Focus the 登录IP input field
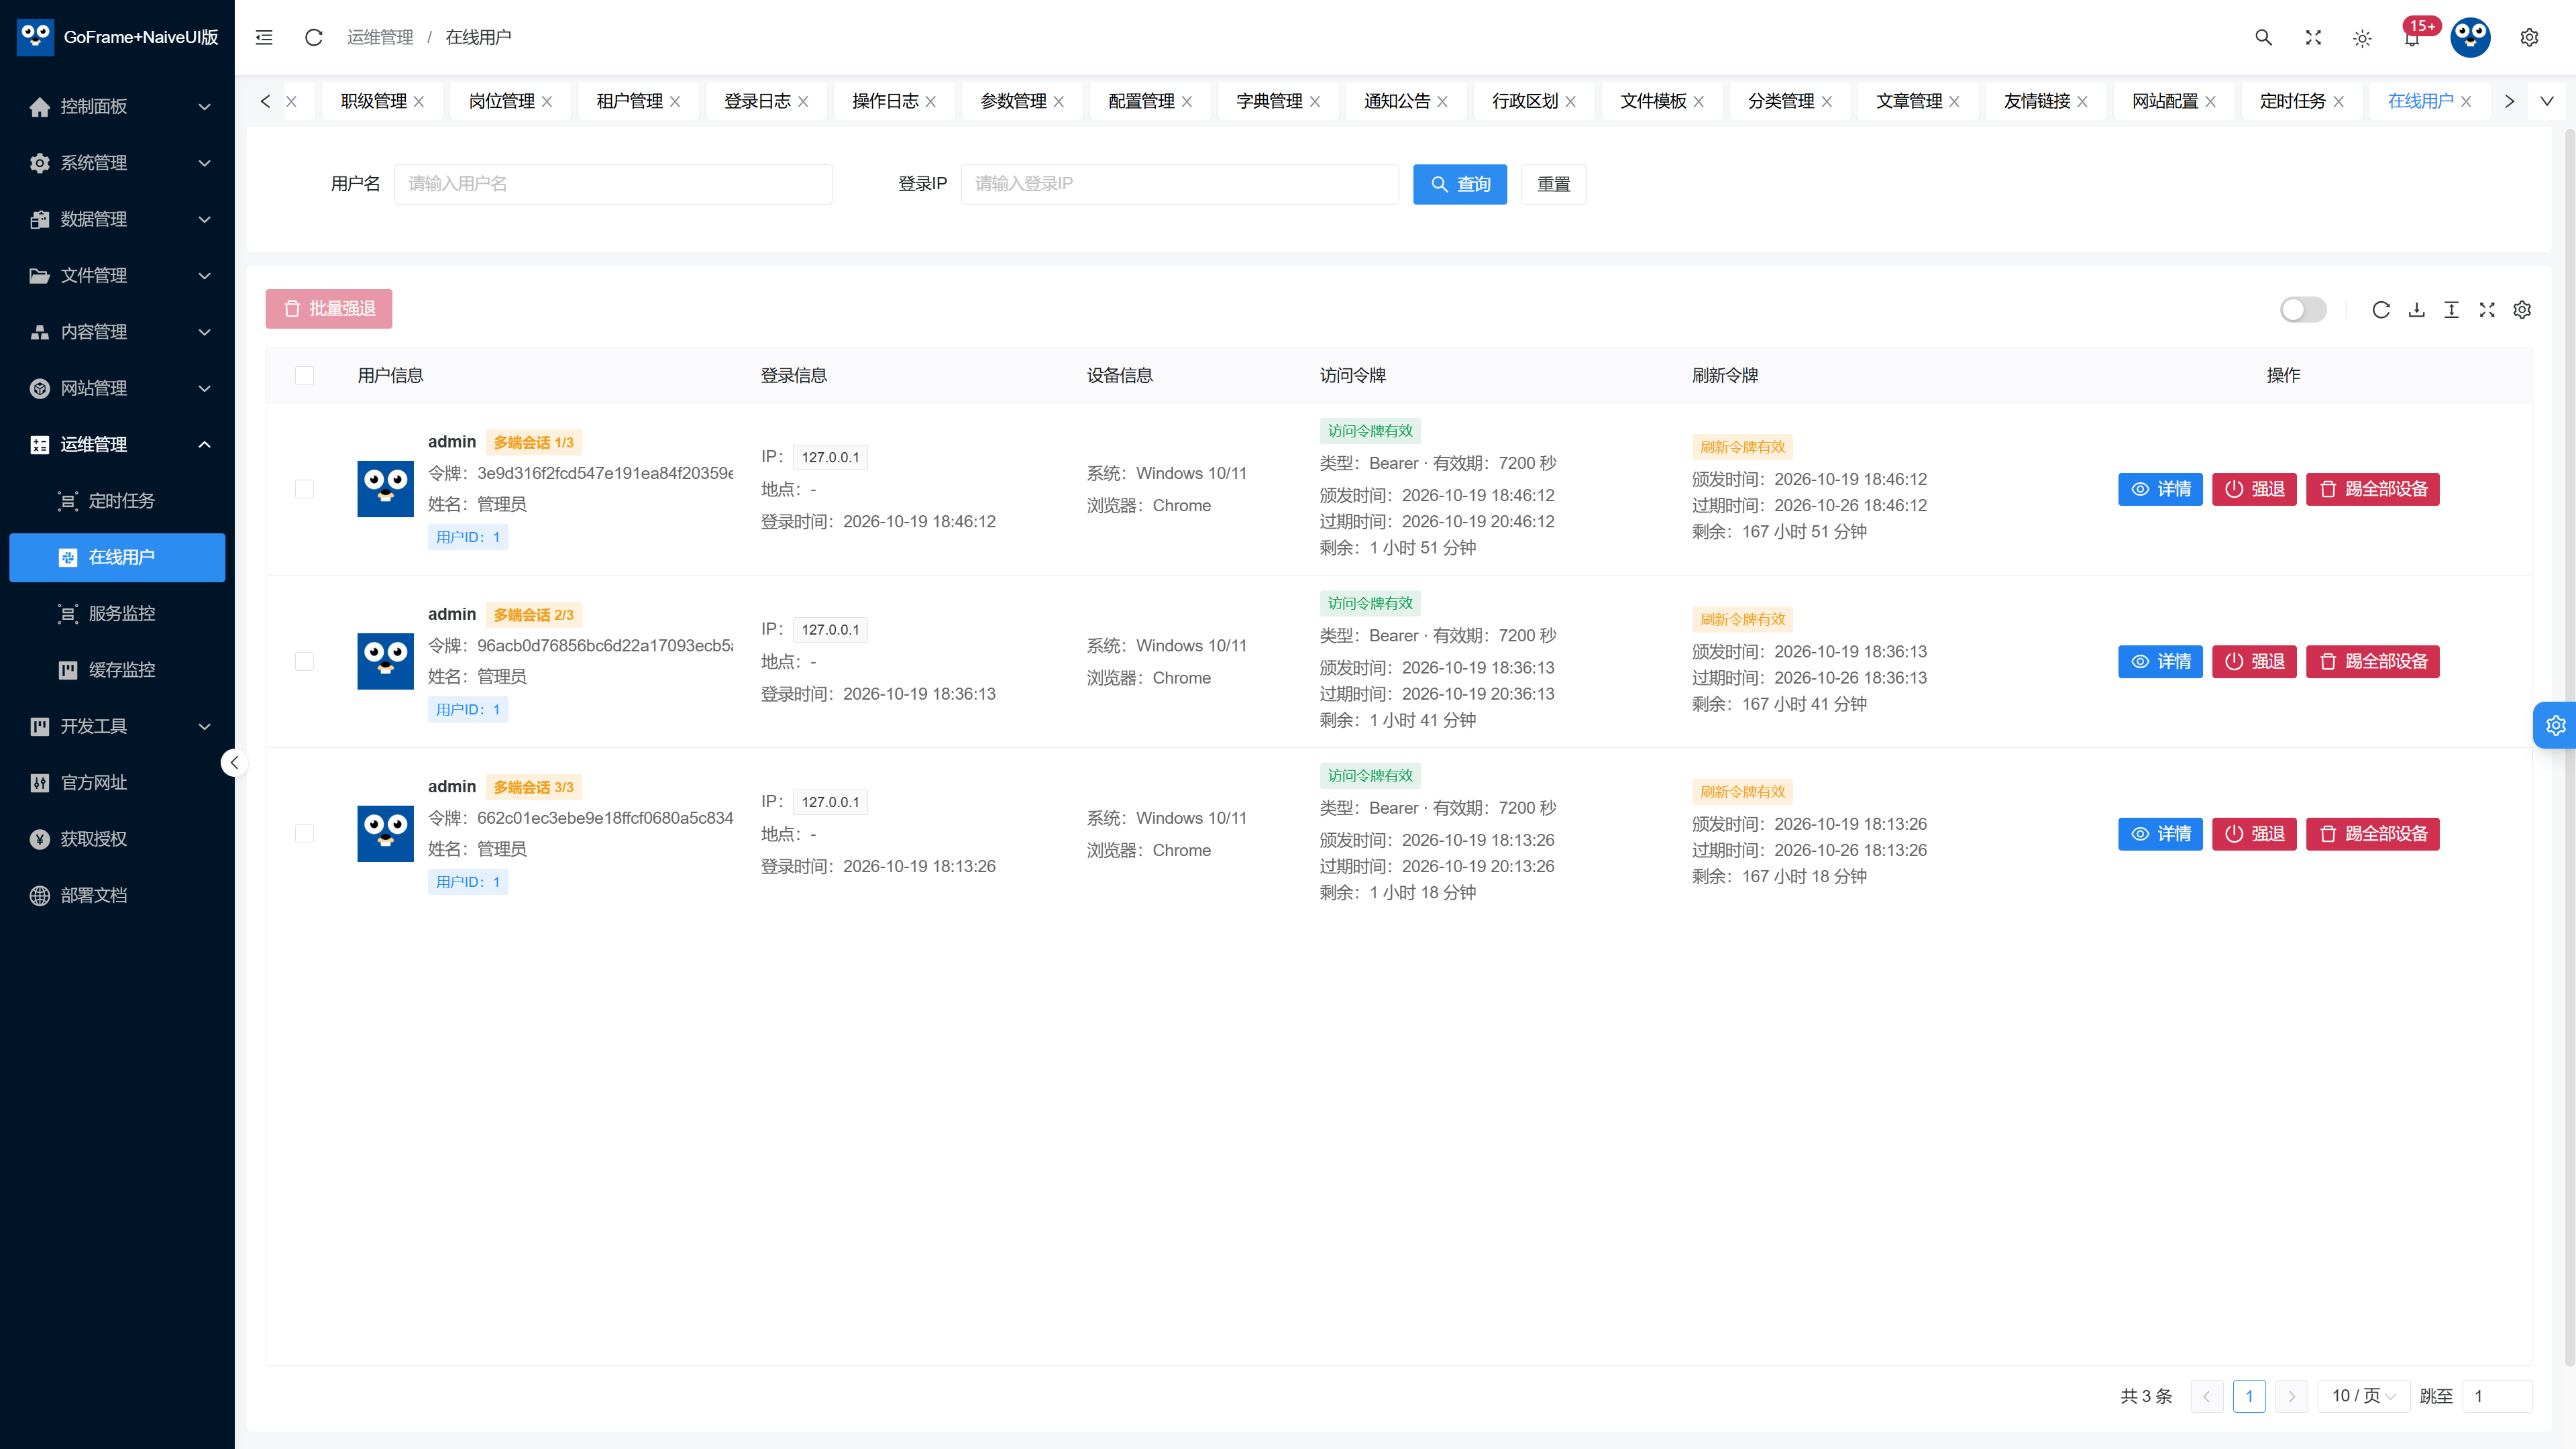This screenshot has height=1449, width=2576. click(x=1179, y=184)
